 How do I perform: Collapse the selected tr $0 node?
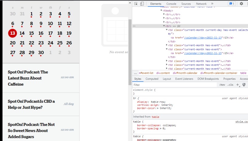pos(164,26)
